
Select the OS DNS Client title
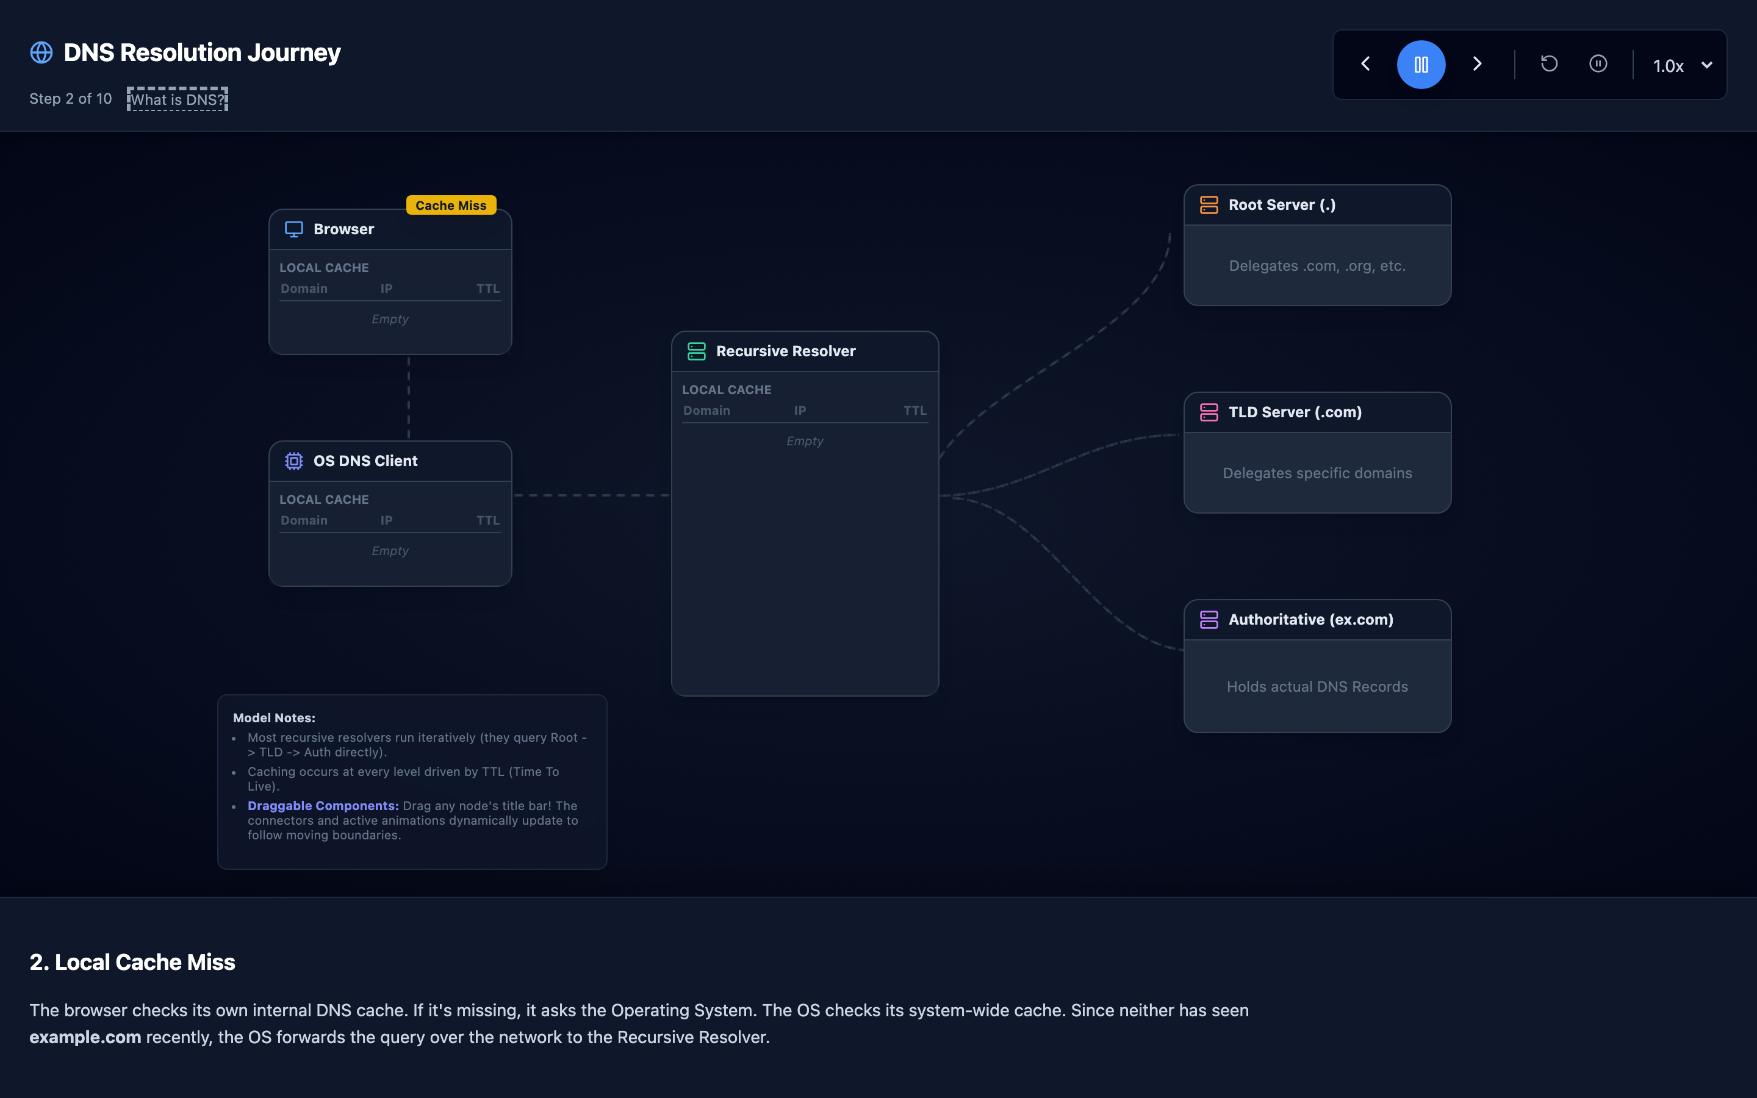(365, 461)
